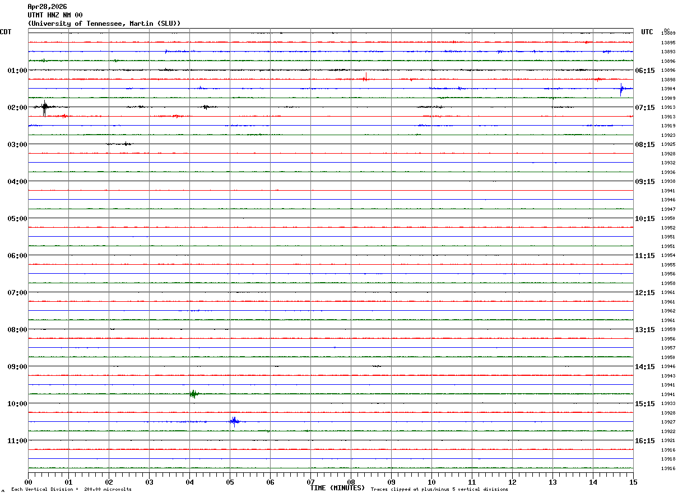Click the blue seismic burst near minute 05

234,421
